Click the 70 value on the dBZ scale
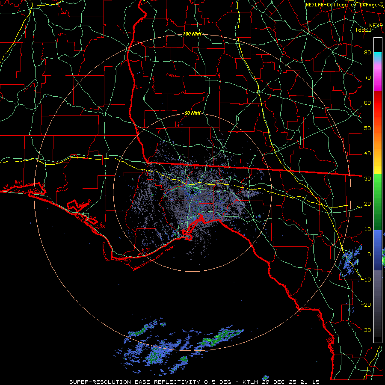Screen dimensions: 385x385 tap(367, 77)
